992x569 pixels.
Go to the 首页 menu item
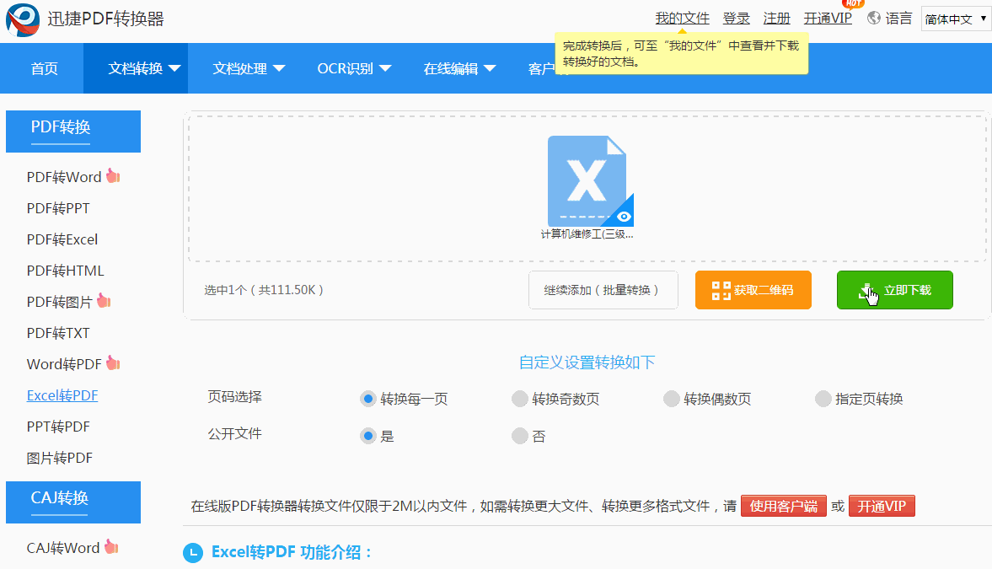pos(44,68)
